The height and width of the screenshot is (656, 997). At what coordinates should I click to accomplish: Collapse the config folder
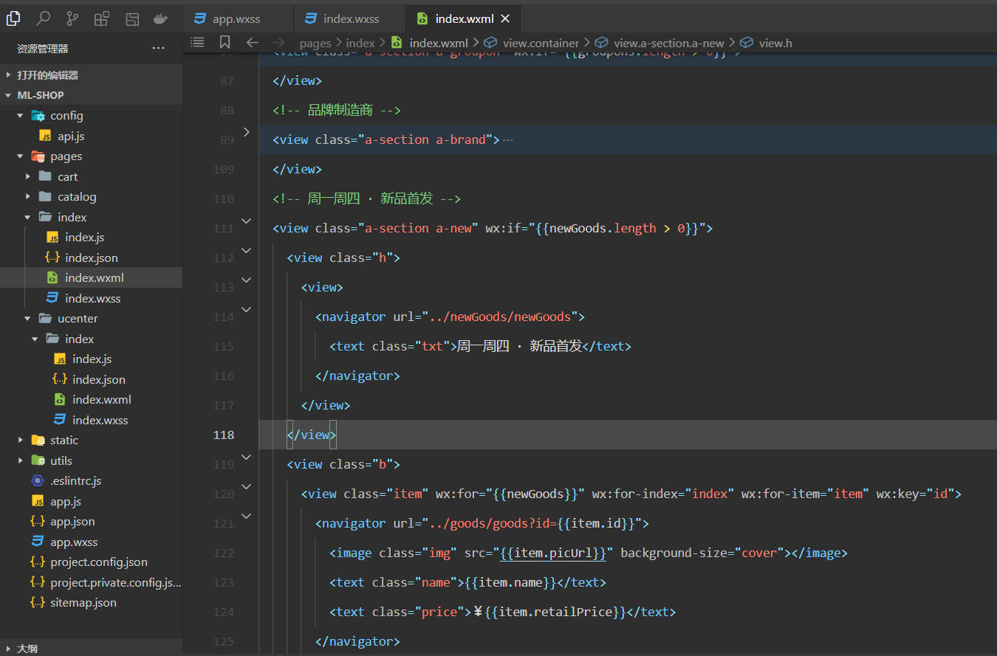(91, 116)
